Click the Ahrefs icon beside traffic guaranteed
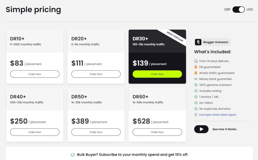The width and height of the screenshot is (258, 160). tap(196, 73)
